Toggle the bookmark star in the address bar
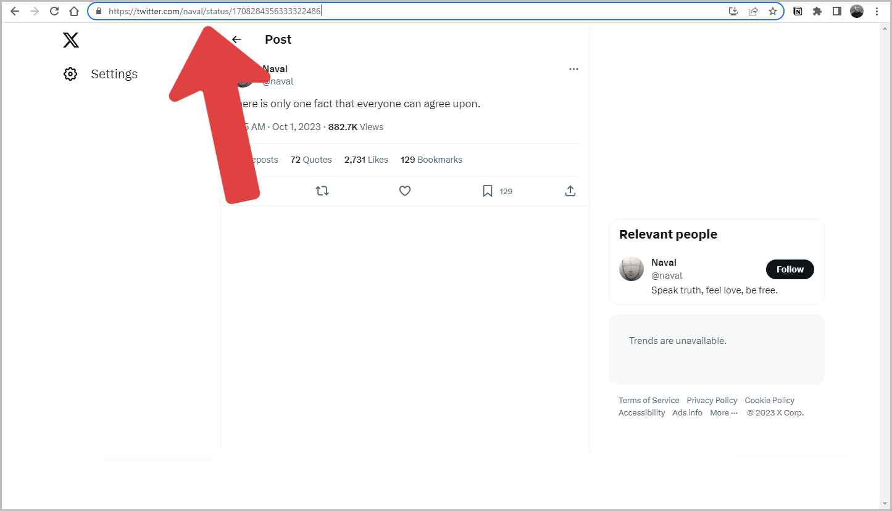The width and height of the screenshot is (892, 511). [x=773, y=11]
